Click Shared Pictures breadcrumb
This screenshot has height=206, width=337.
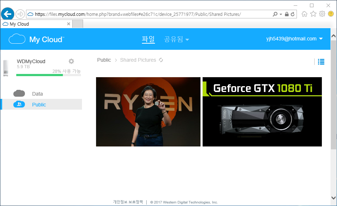click(138, 60)
